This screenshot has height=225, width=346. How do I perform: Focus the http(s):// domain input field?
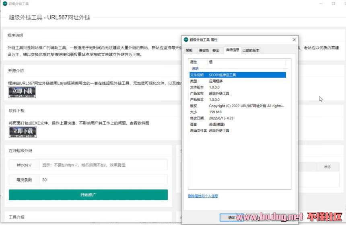tap(103, 165)
